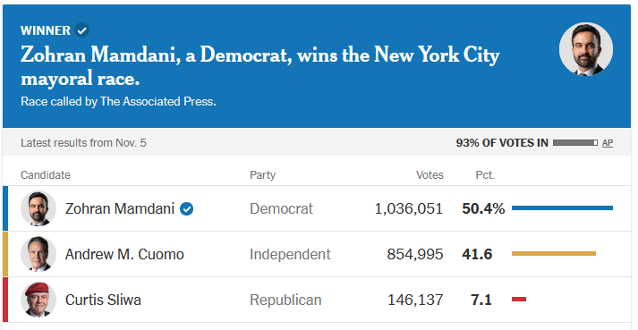
Task: Click the Party column header
Action: (x=262, y=175)
